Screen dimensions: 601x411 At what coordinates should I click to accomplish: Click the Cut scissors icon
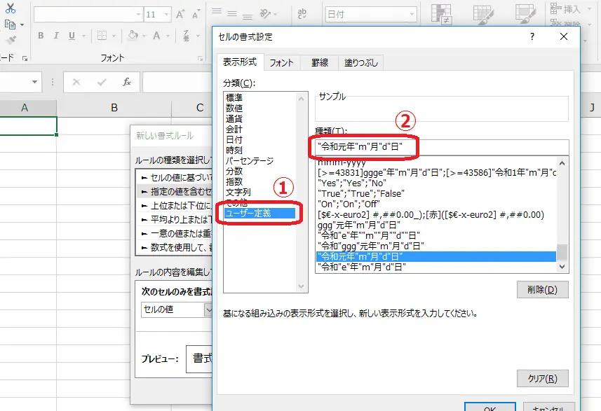point(10,8)
